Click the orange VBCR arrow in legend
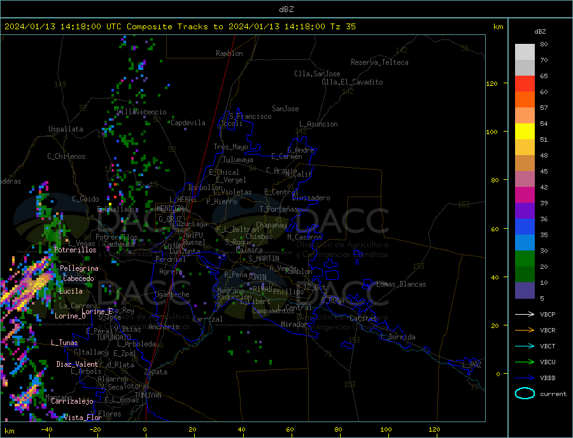Image resolution: width=573 pixels, height=438 pixels. 525,331
